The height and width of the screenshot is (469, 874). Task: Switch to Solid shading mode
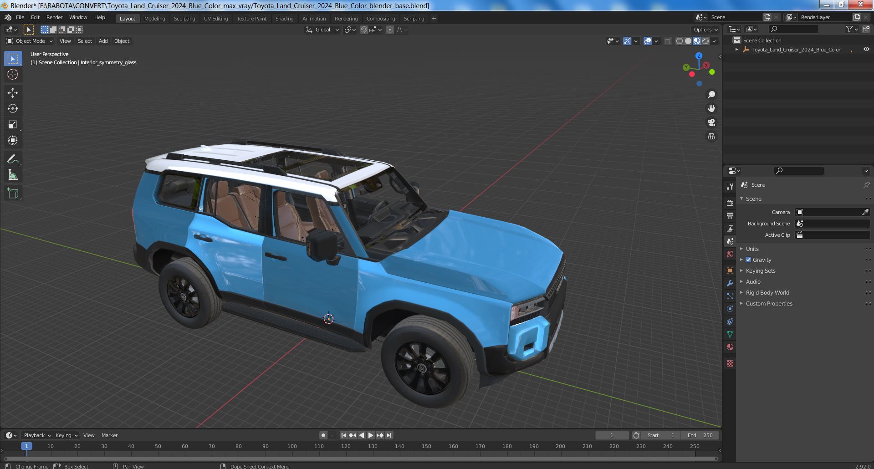pos(688,41)
